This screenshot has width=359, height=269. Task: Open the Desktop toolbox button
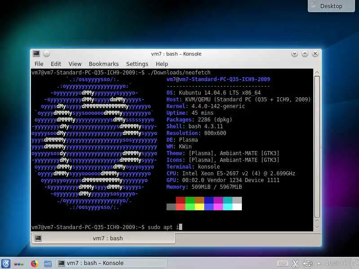[x=331, y=6]
